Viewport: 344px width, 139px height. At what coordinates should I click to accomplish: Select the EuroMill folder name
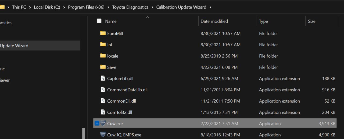point(115,33)
